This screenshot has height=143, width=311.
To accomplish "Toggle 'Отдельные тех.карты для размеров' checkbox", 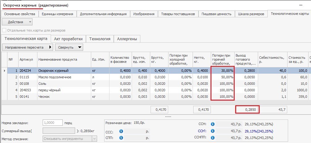I will click(4, 30).
